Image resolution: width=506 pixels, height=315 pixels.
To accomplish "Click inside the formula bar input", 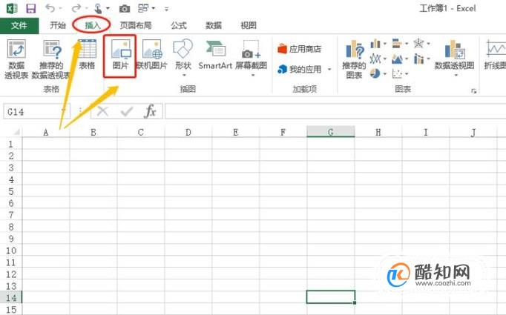I will coord(335,112).
